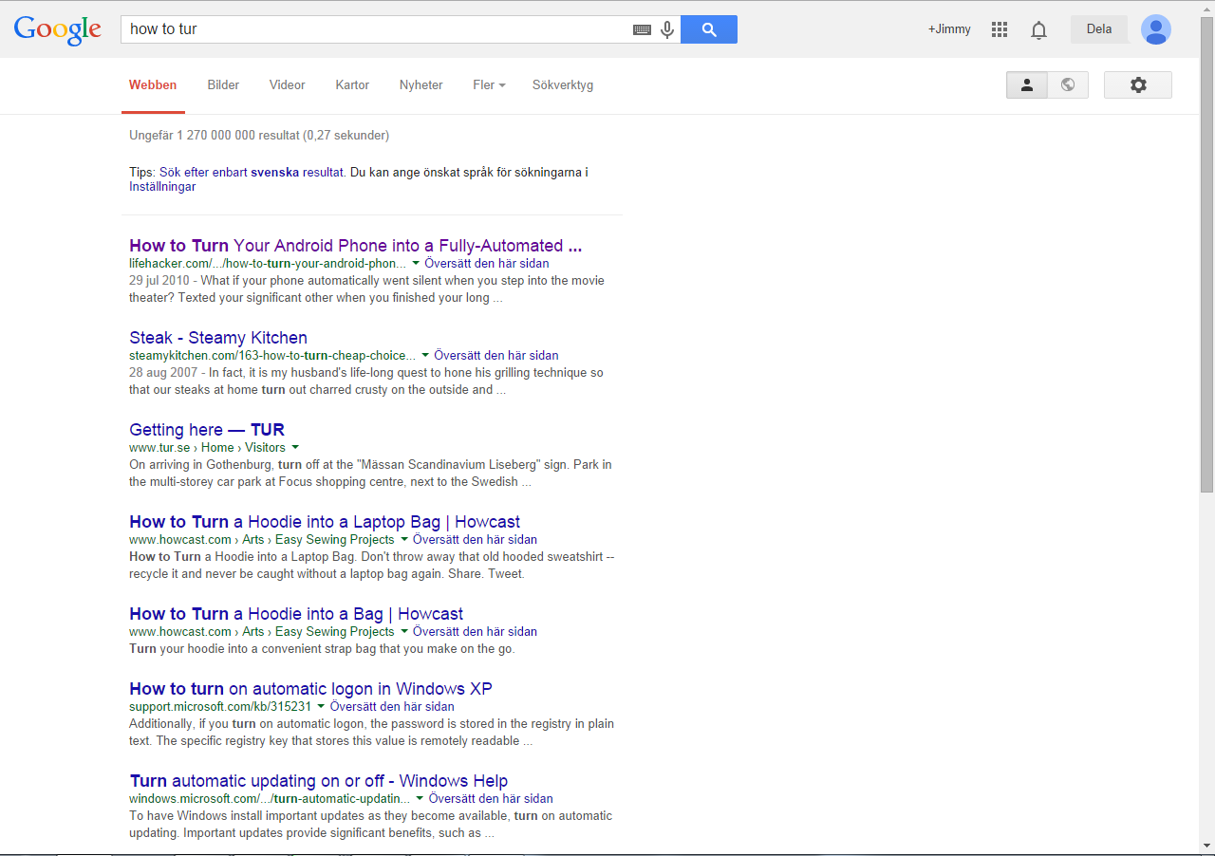This screenshot has width=1215, height=856.
Task: Click the '29 jul 2010' date text
Action: point(158,280)
